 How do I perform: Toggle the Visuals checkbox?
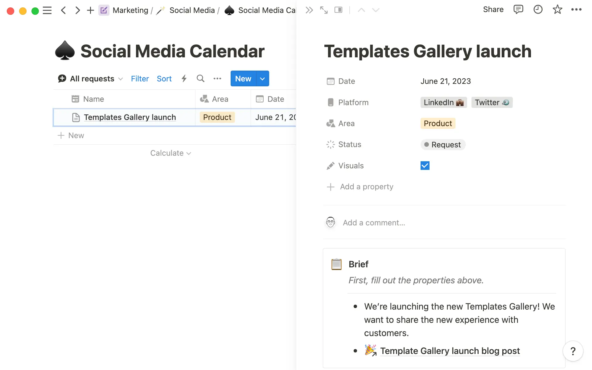[x=425, y=166]
